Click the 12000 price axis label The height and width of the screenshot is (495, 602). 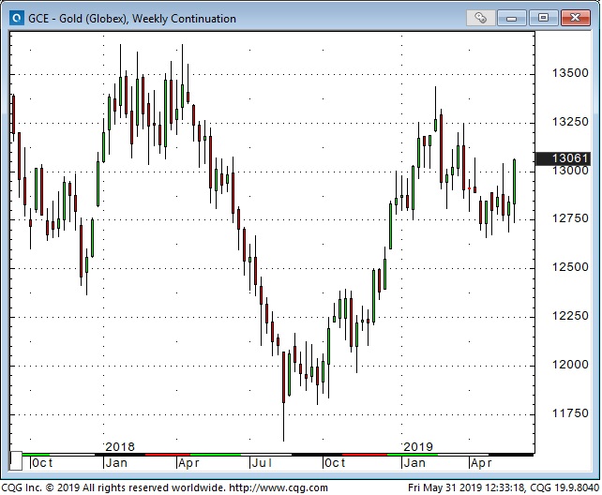click(570, 365)
